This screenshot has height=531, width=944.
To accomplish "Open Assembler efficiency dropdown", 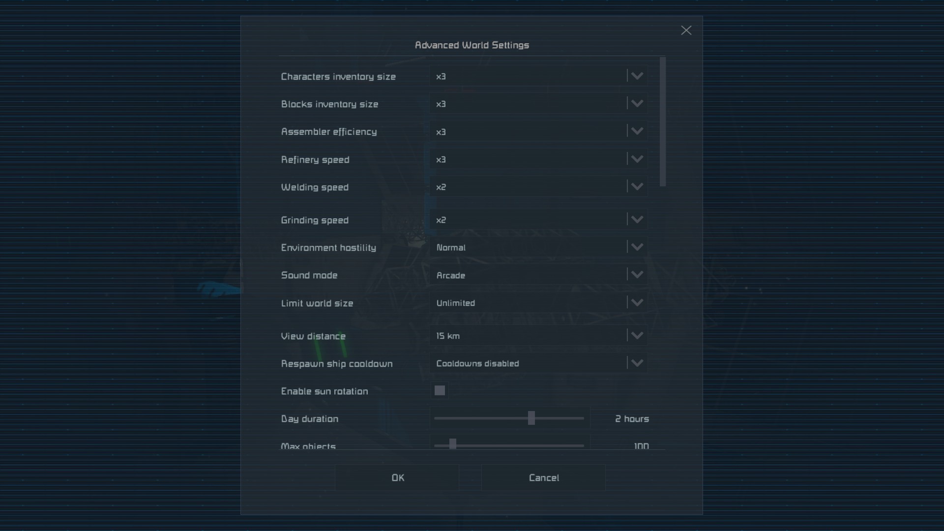I will pos(538,131).
